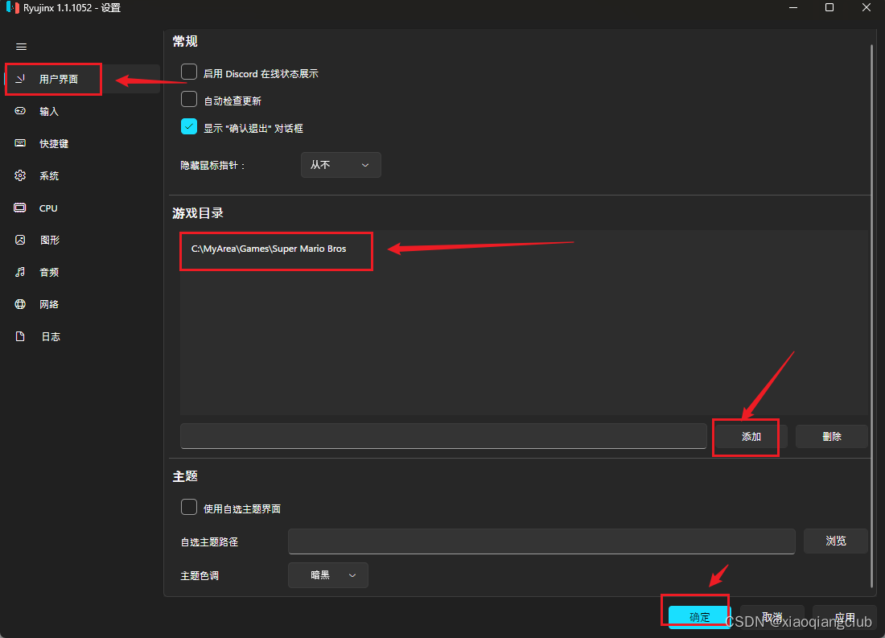Select the 用户界面 settings tab
Image resolution: width=885 pixels, height=638 pixels.
58,79
